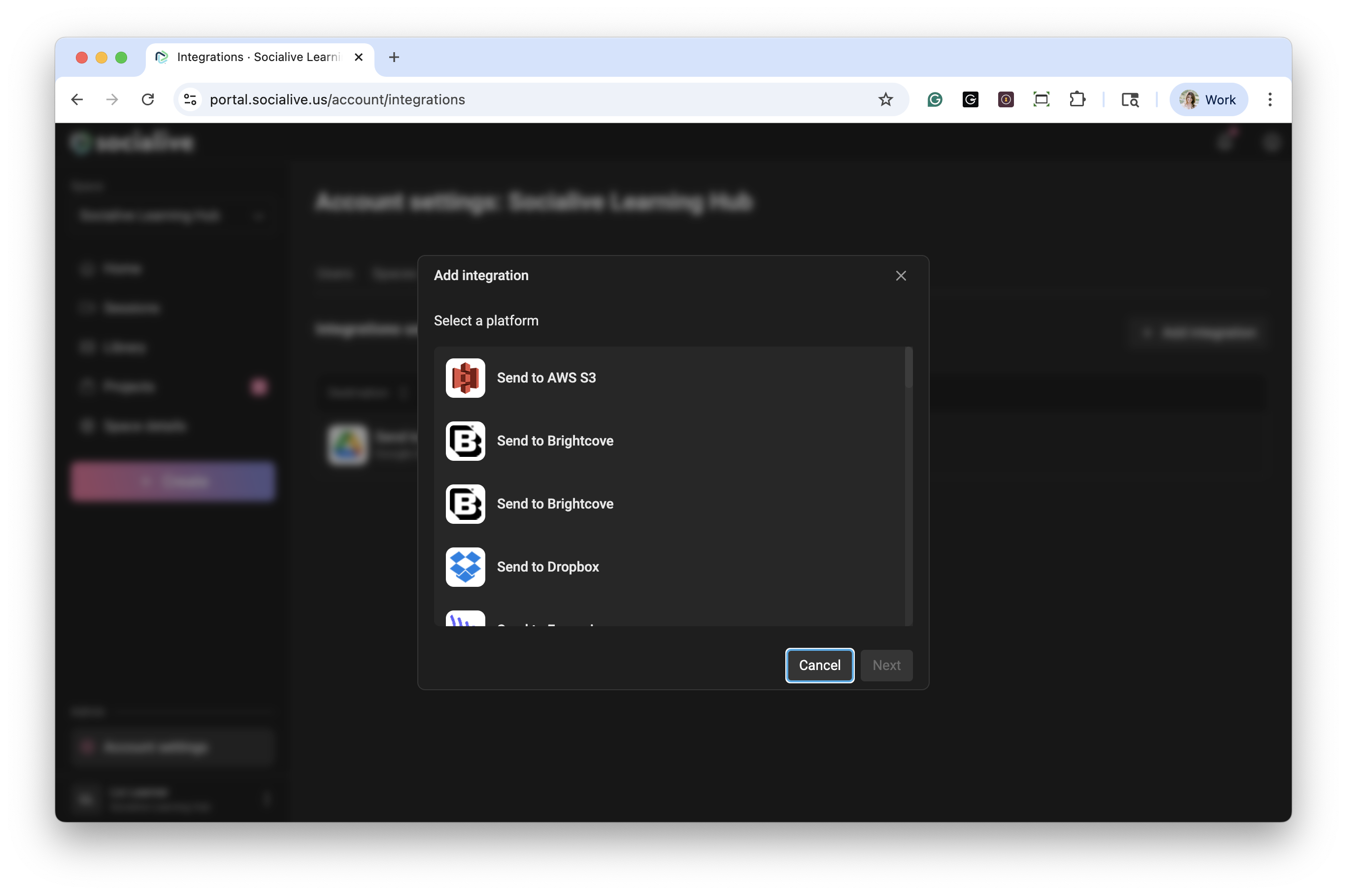Screen dimensions: 1347x895
Task: Click the Next button
Action: tap(886, 665)
